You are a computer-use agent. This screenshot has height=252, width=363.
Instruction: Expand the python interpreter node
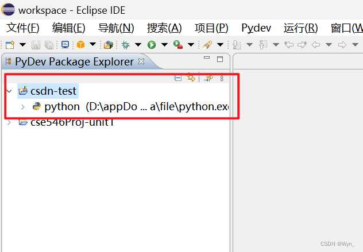point(23,107)
